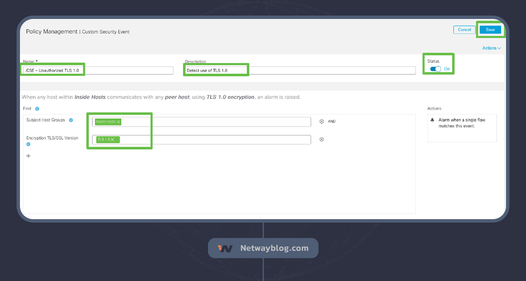
Task: Click the info icon next to Find
Action: coord(37,109)
